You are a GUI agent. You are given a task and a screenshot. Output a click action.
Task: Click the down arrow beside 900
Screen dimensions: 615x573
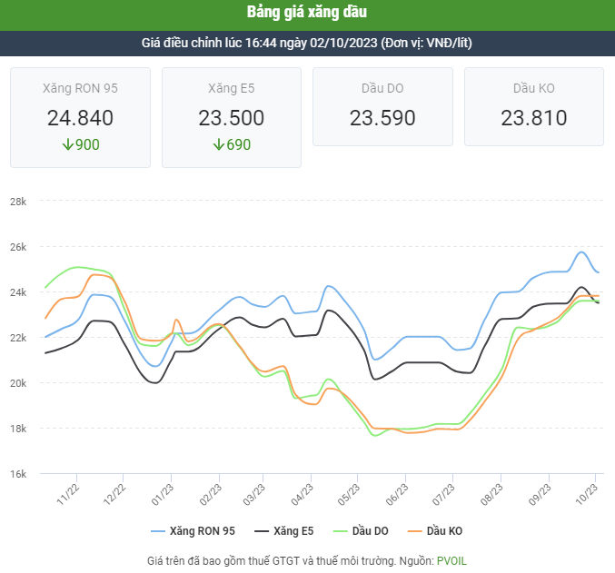66,145
